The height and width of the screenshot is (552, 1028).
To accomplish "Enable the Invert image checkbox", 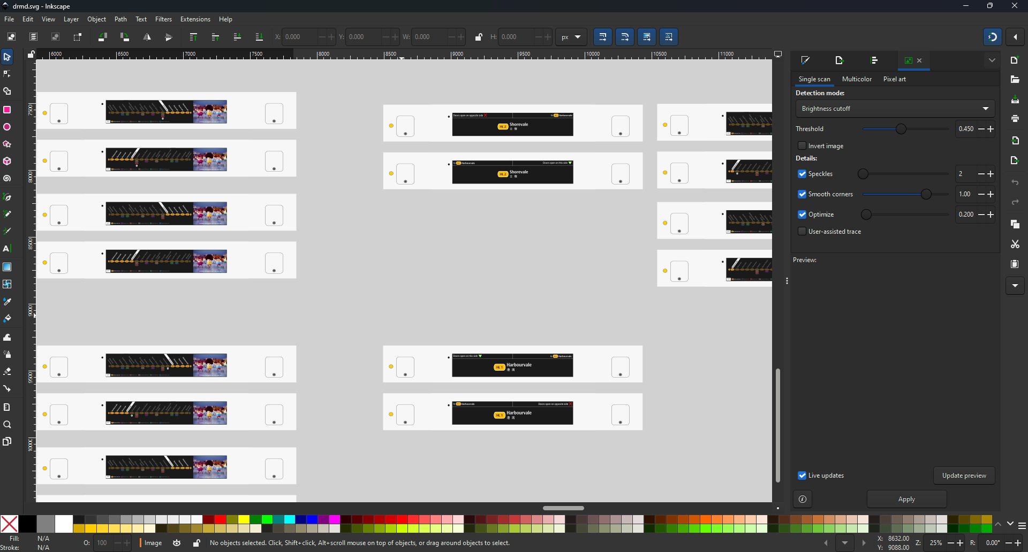I will pyautogui.click(x=802, y=146).
